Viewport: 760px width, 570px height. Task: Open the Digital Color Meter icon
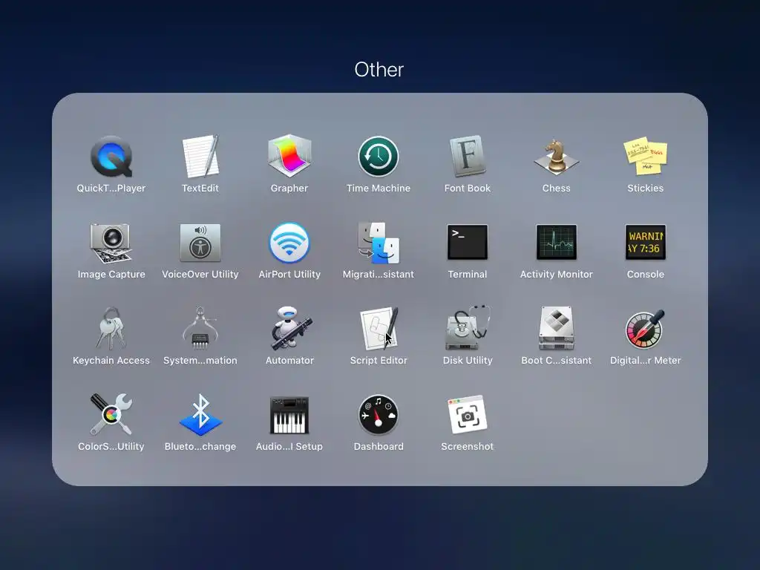[645, 329]
